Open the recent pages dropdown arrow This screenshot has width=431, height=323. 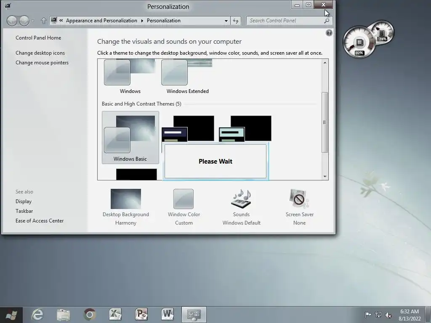pos(33,21)
